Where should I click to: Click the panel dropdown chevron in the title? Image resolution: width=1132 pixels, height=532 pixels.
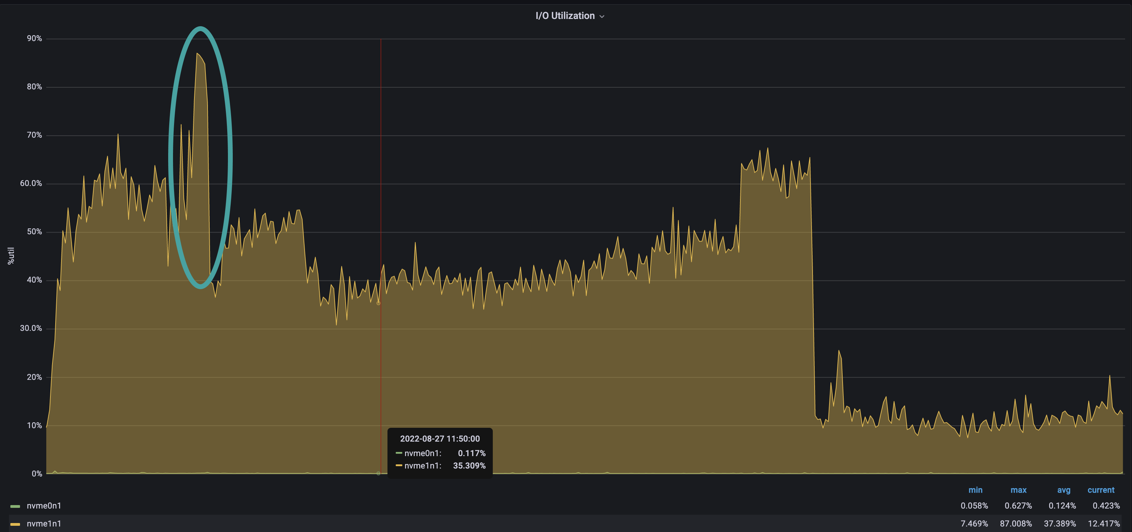pyautogui.click(x=603, y=16)
